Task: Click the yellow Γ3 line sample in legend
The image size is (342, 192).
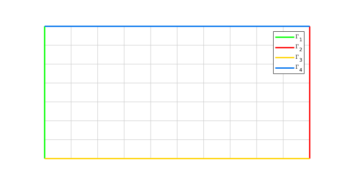Action: tap(285, 58)
